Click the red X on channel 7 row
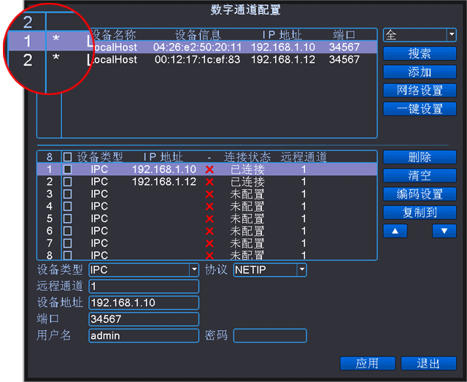 click(x=209, y=244)
